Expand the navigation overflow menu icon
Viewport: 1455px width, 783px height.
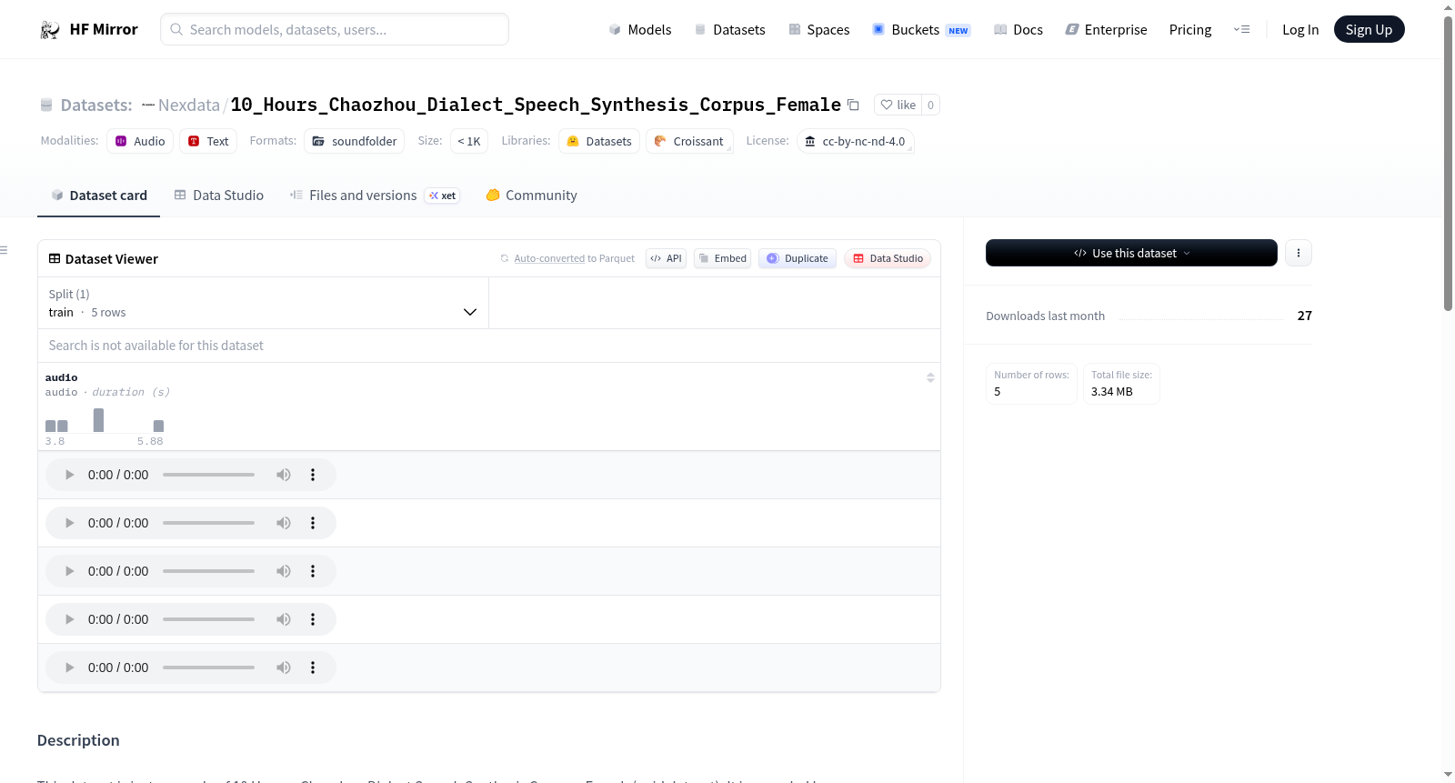[1241, 29]
